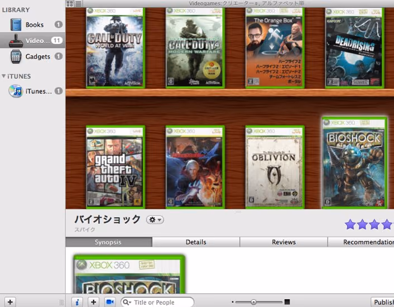Image resolution: width=394 pixels, height=307 pixels.
Task: Set covers to largest size icon
Action: (x=287, y=302)
